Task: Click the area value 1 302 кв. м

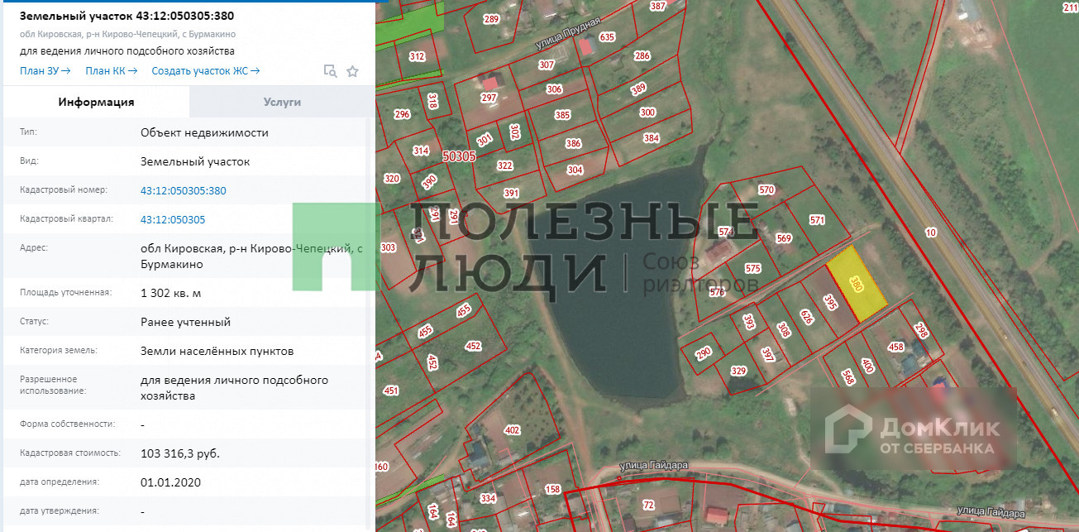Action: (171, 293)
